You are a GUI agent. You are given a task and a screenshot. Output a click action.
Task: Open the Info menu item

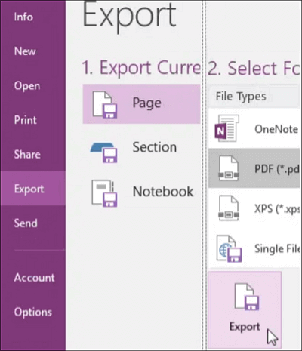click(x=23, y=17)
